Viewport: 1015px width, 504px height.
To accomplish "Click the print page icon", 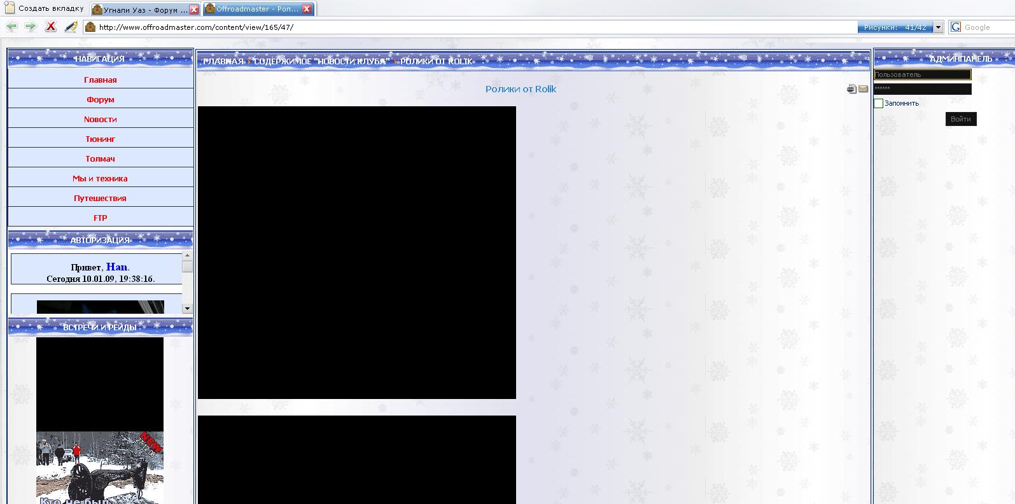I will pyautogui.click(x=851, y=89).
